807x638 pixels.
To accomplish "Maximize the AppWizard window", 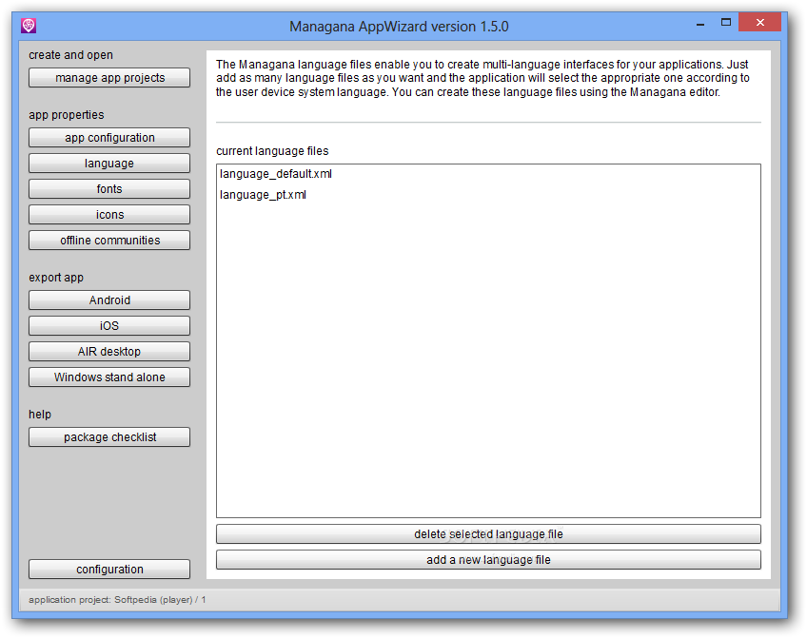I will click(726, 23).
